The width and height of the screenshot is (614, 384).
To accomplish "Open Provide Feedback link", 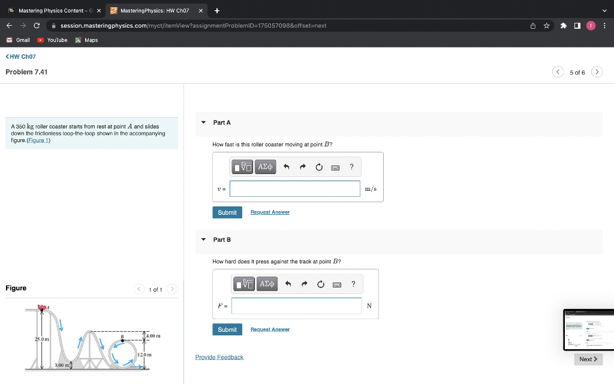I will point(219,357).
